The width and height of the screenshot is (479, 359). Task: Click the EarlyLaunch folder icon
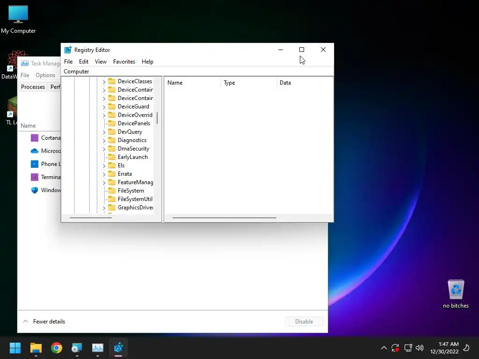[x=112, y=157]
